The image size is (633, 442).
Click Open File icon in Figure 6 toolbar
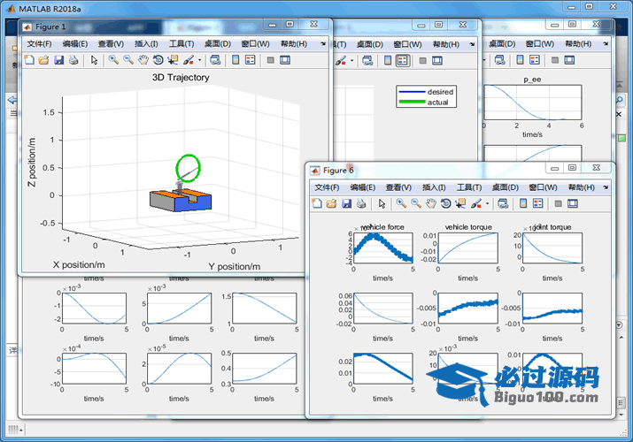[x=331, y=203]
